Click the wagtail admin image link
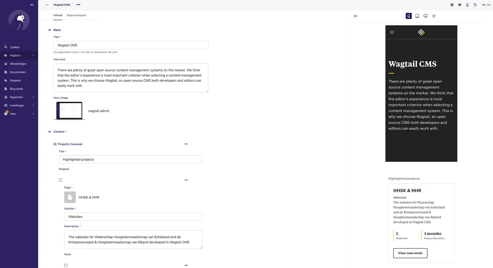 (x=99, y=111)
